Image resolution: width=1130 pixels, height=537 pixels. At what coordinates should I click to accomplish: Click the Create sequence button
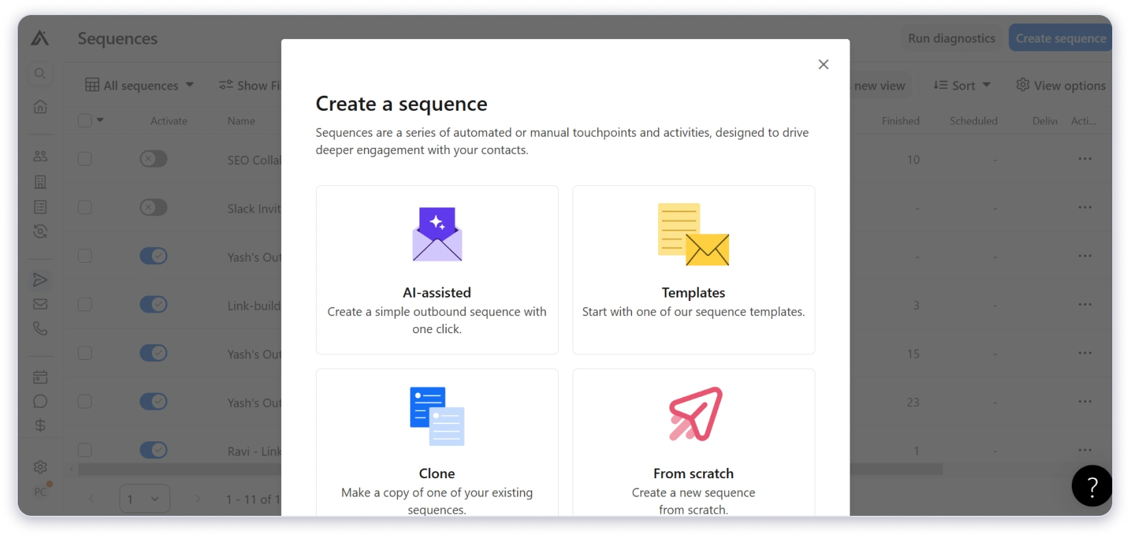(x=1060, y=38)
